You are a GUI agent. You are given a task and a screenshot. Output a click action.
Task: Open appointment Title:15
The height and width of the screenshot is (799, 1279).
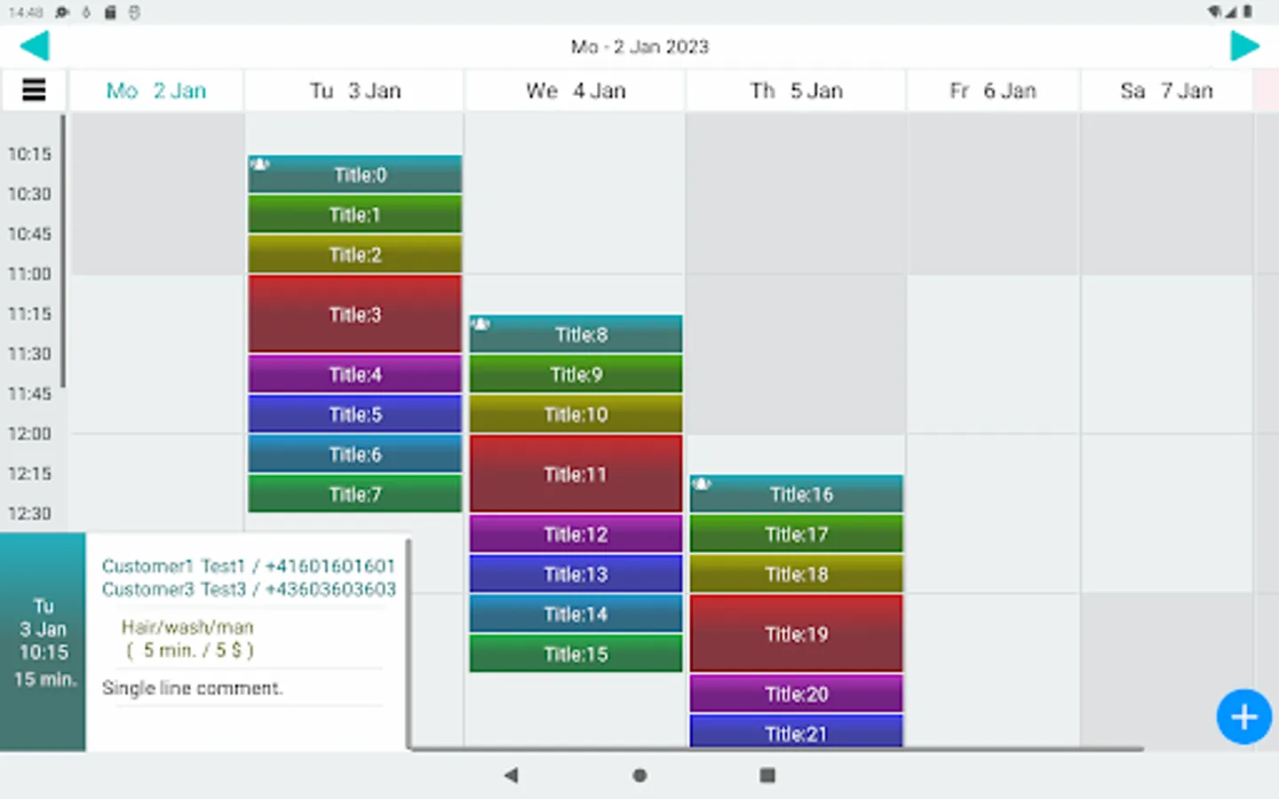[x=576, y=654]
